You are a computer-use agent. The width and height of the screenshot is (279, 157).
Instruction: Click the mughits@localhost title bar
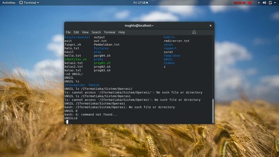[x=139, y=26]
